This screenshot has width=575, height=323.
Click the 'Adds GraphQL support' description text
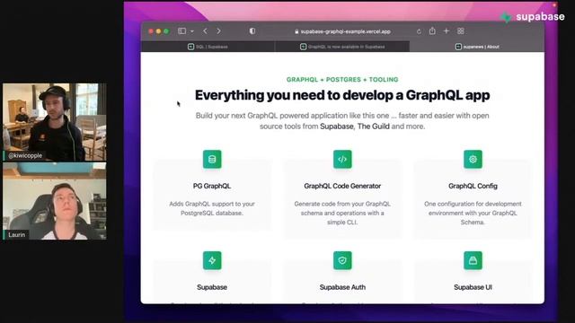click(x=212, y=208)
